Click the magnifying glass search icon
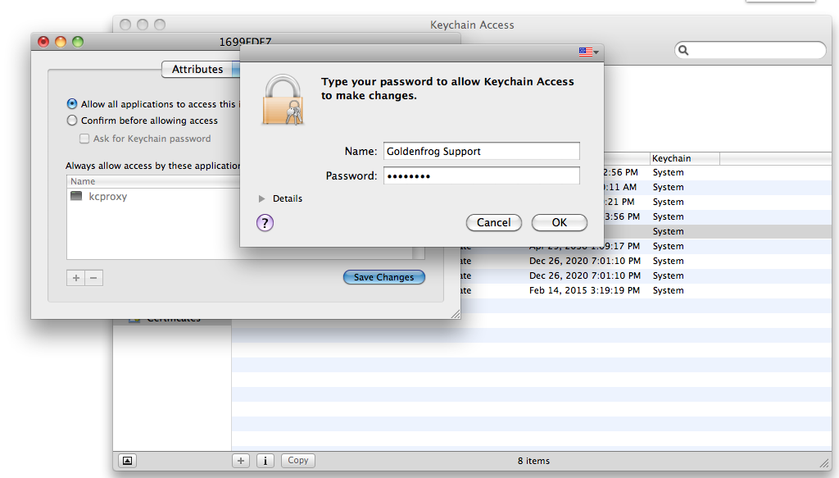839x478 pixels. pyautogui.click(x=683, y=50)
